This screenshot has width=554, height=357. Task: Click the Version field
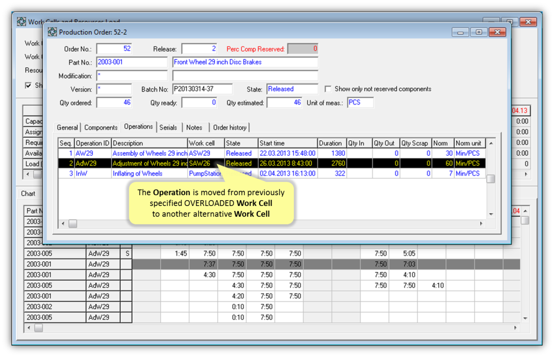tap(114, 89)
